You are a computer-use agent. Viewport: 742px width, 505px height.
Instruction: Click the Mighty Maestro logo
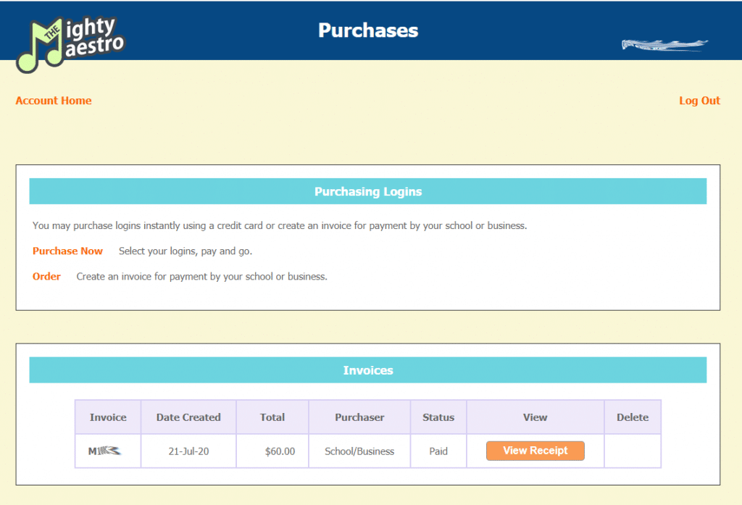(x=70, y=44)
